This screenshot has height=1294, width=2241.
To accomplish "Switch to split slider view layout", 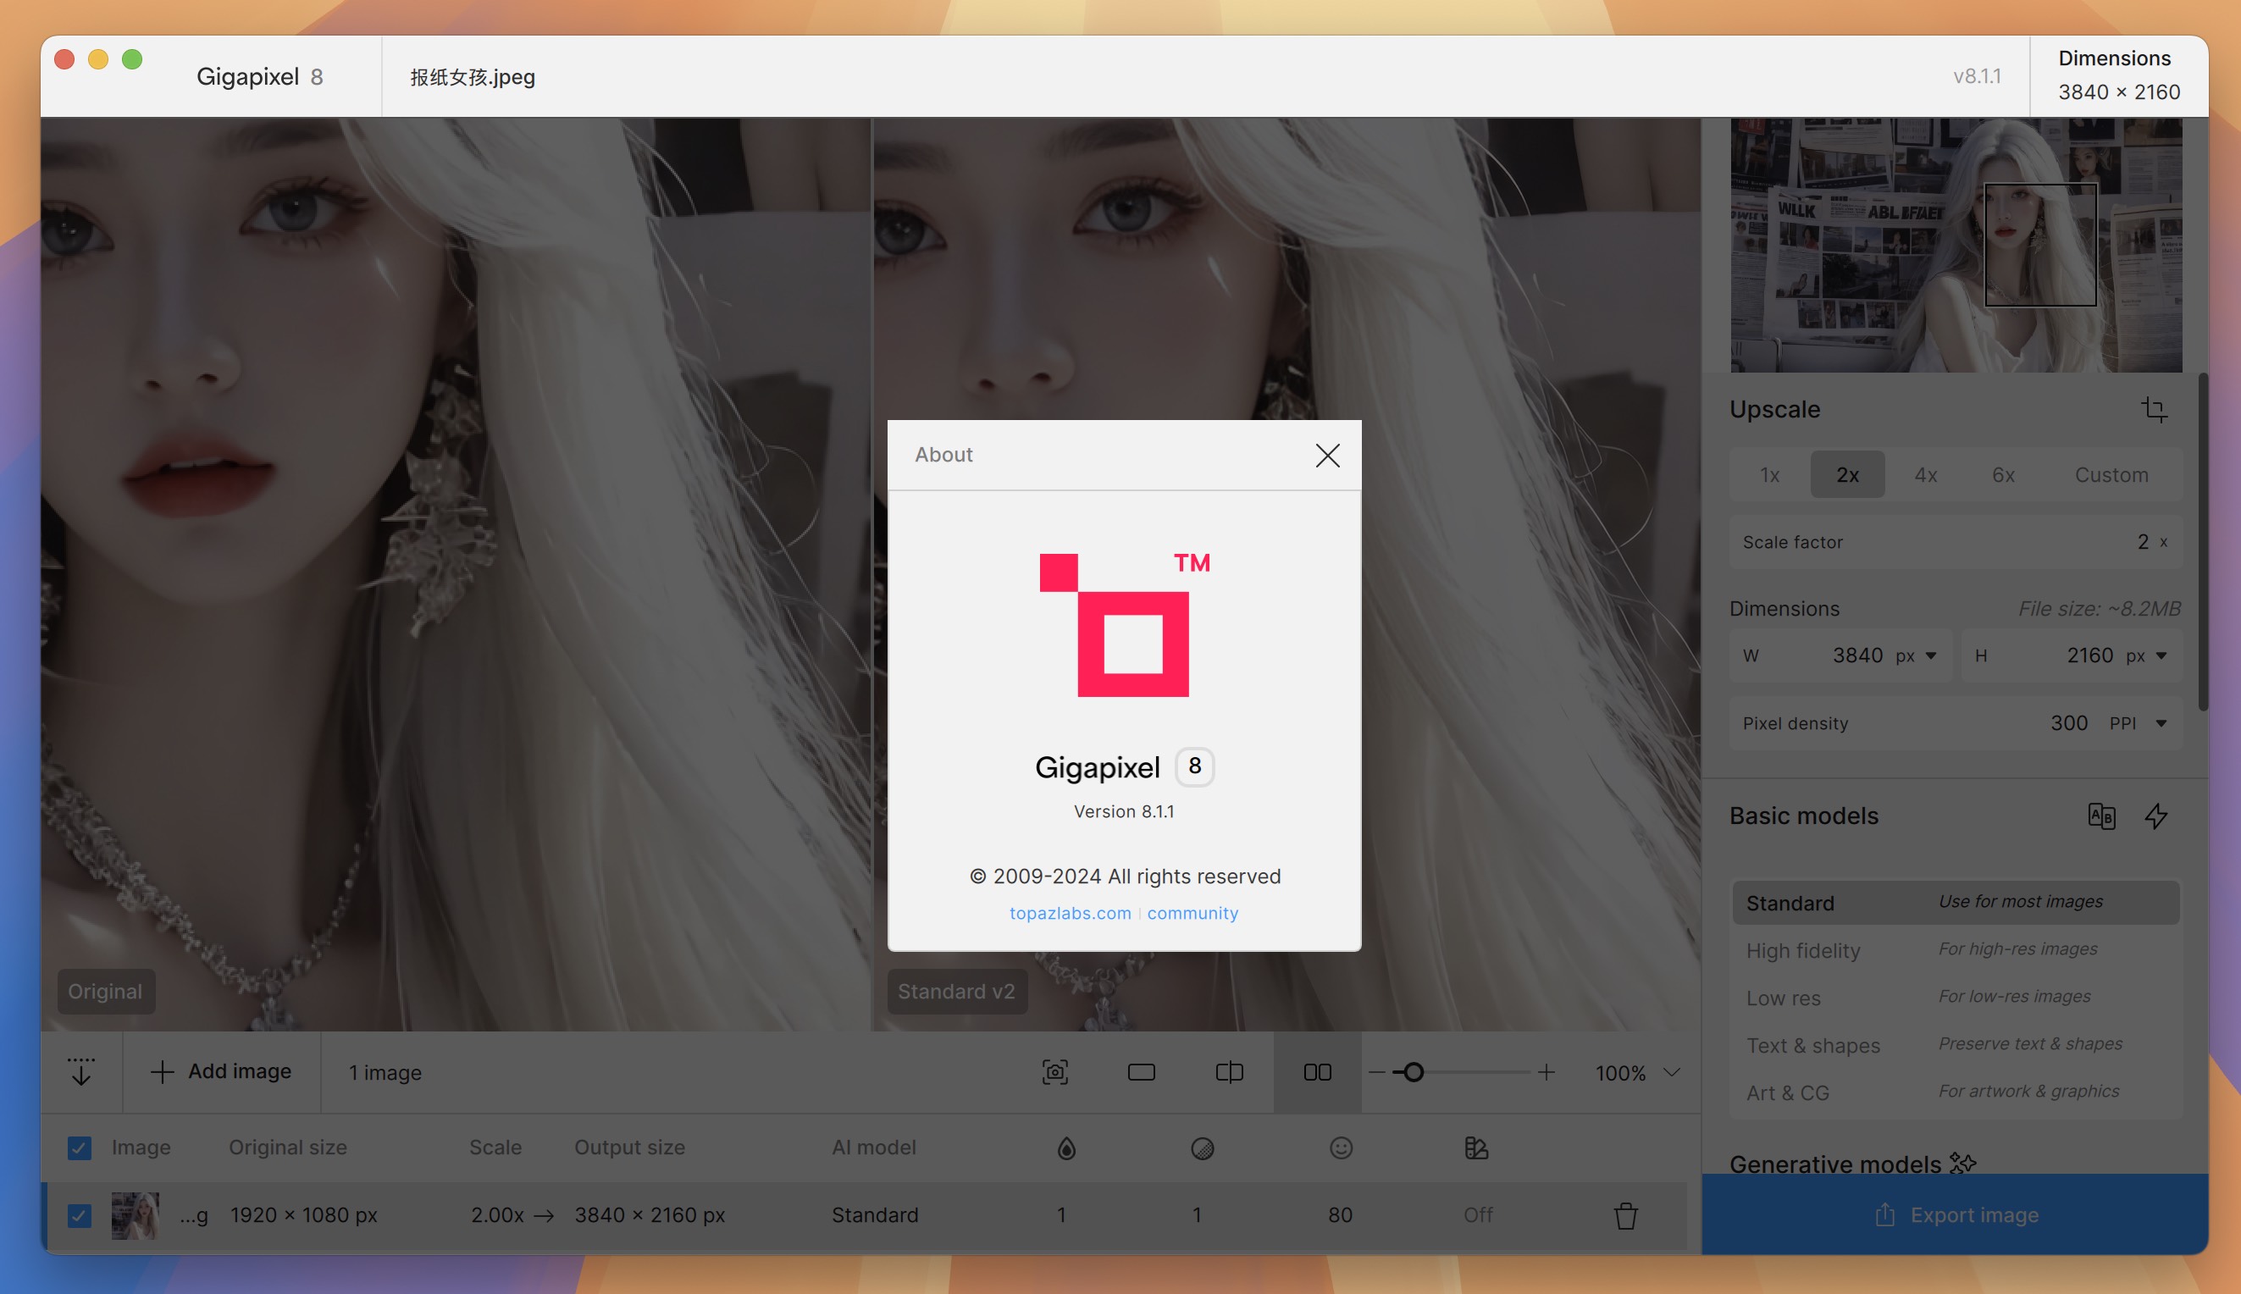I will click(1229, 1072).
